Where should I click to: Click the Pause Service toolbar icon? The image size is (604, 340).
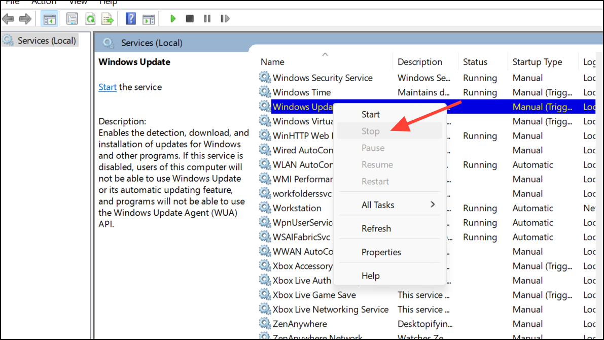207,18
